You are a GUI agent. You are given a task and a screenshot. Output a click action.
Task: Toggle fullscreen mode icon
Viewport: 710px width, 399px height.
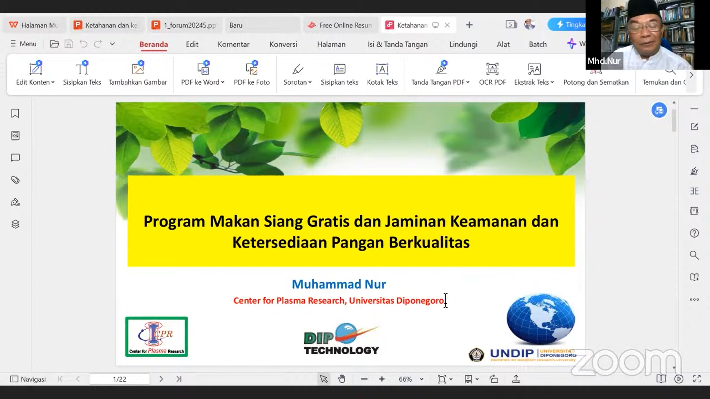point(697,379)
